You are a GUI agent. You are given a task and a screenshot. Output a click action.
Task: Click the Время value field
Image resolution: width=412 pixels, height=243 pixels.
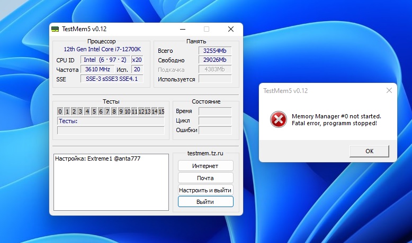pyautogui.click(x=215, y=111)
